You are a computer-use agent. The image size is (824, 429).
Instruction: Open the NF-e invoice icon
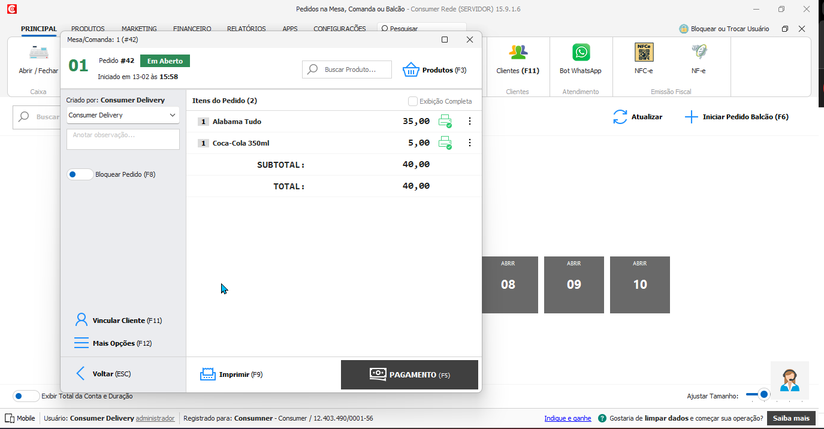click(699, 53)
